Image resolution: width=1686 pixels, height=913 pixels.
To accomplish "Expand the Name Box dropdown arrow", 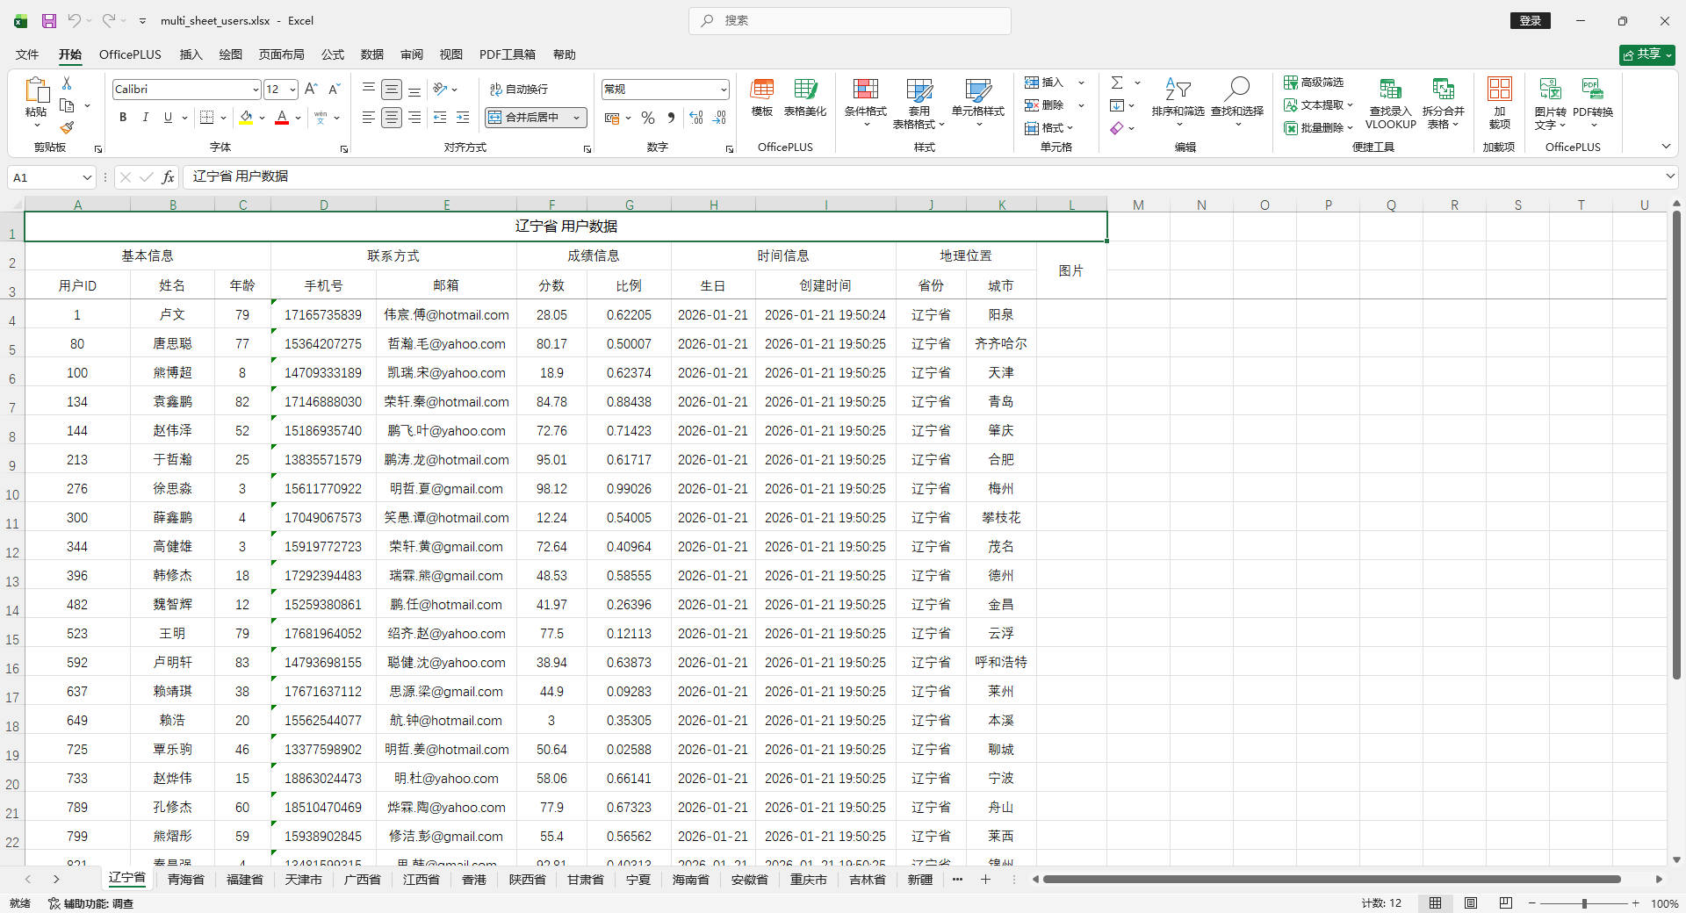I will [x=87, y=177].
